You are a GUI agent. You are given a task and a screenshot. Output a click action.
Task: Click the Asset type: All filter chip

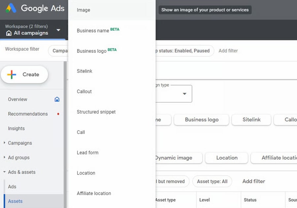[x=212, y=181]
